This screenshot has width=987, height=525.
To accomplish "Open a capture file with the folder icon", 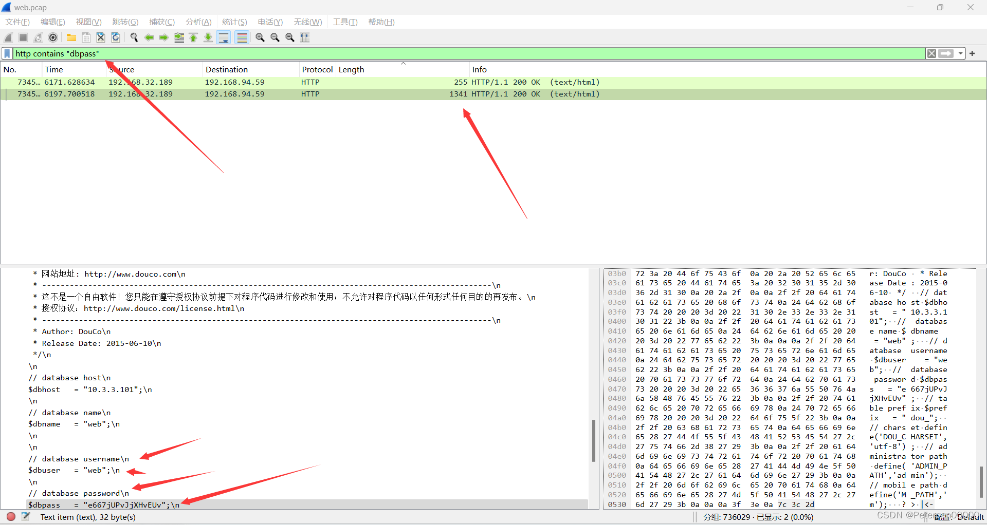I will tap(71, 37).
